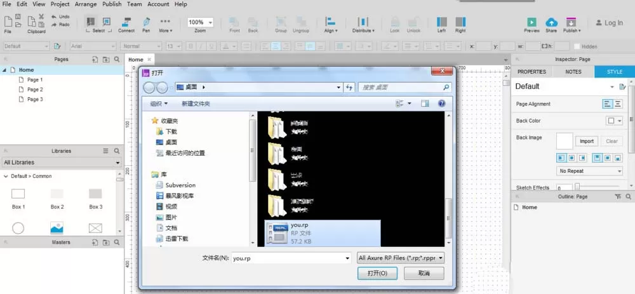This screenshot has height=294, width=635.
Task: Toggle the Right panels view
Action: tap(460, 24)
